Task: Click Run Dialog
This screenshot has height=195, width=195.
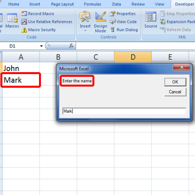Action: [x=124, y=30]
